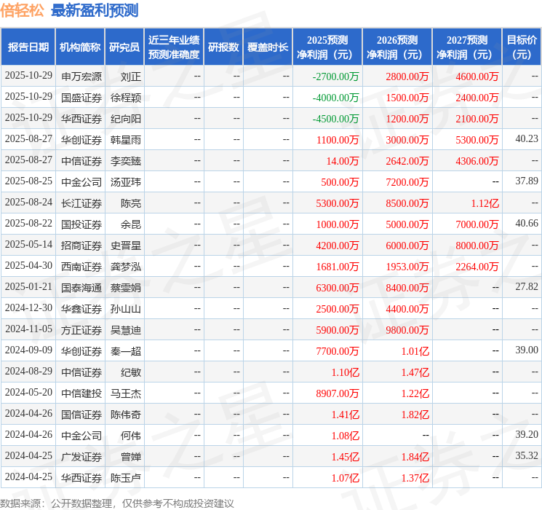Select analyst 韩星雨 in the table
The height and width of the screenshot is (510, 542).
[126, 140]
